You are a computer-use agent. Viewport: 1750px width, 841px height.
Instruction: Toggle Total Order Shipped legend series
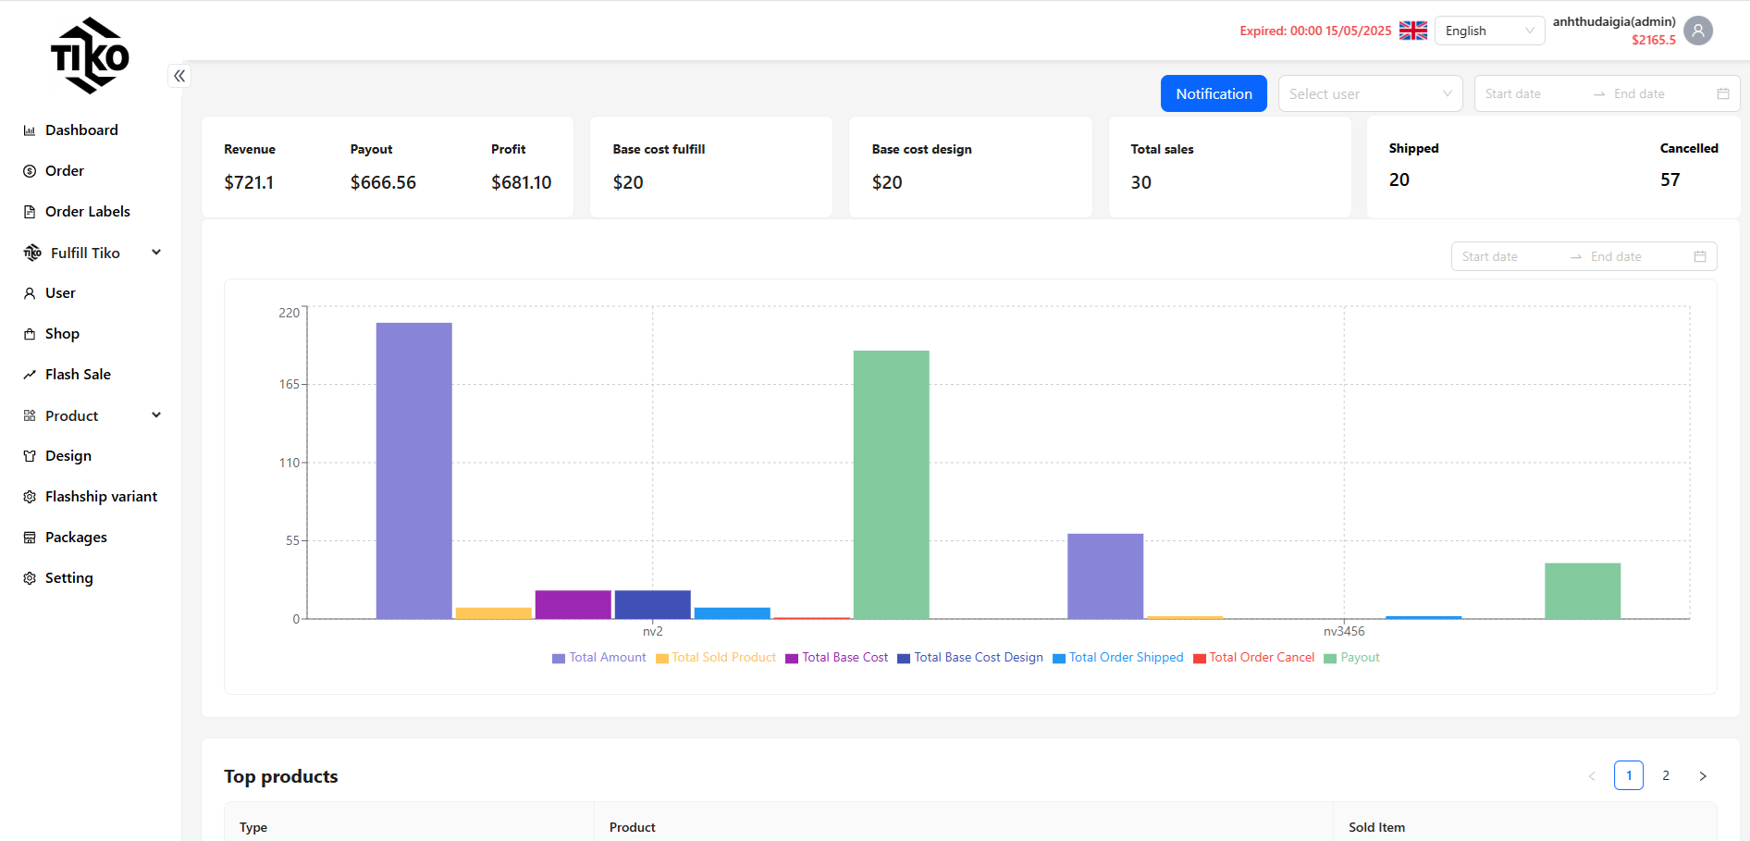1118,658
